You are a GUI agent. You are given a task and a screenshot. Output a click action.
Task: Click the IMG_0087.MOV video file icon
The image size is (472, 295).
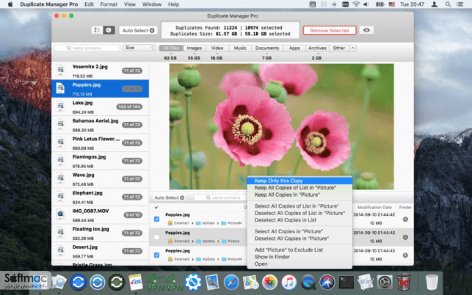pos(61,215)
